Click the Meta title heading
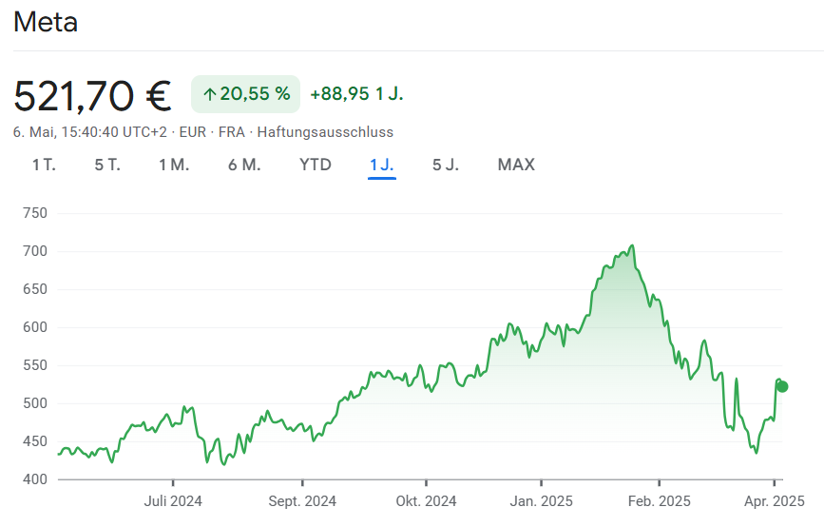Image resolution: width=824 pixels, height=527 pixels. [x=46, y=22]
